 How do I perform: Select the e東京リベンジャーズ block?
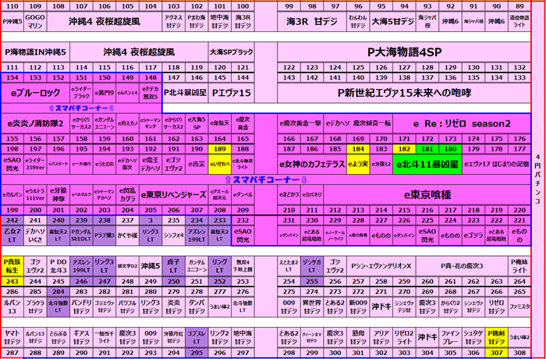[173, 195]
